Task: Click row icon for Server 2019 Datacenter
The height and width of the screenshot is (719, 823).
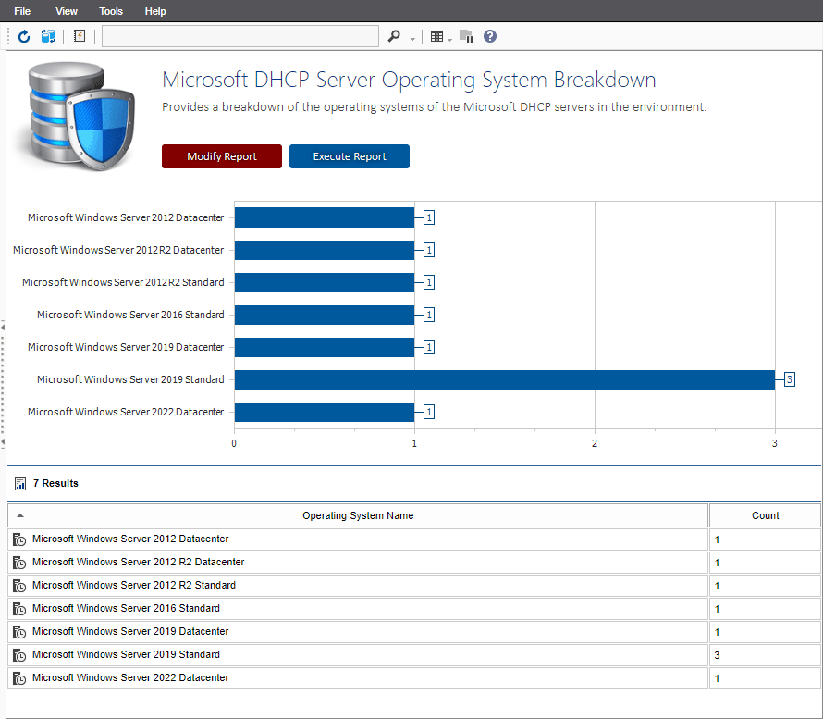Action: (x=19, y=632)
